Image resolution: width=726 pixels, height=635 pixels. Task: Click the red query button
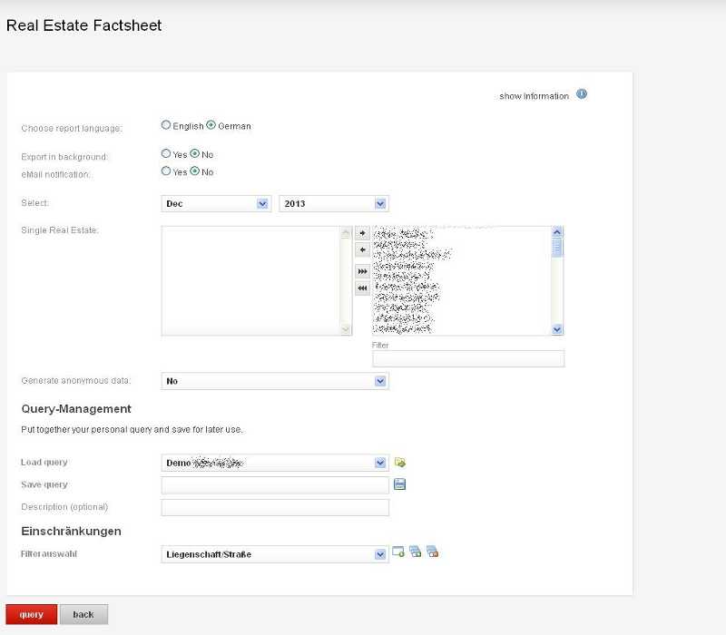32,615
